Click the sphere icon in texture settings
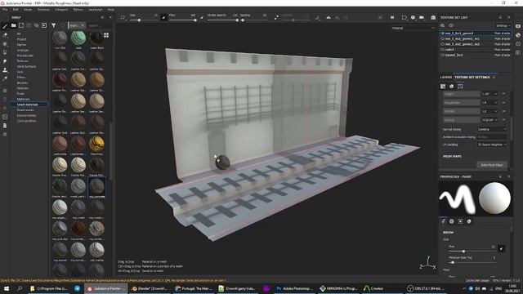Screen dimensions: 523x294 click(x=452, y=87)
